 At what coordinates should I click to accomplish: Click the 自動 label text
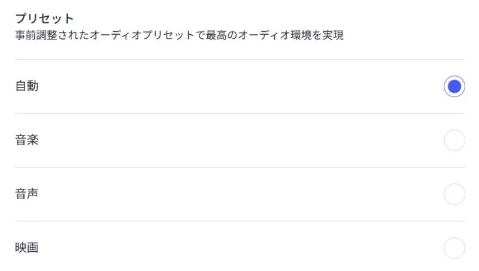pyautogui.click(x=27, y=86)
